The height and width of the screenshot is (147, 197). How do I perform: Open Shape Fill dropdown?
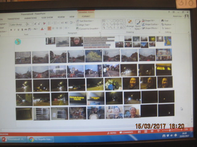[x=148, y=21]
